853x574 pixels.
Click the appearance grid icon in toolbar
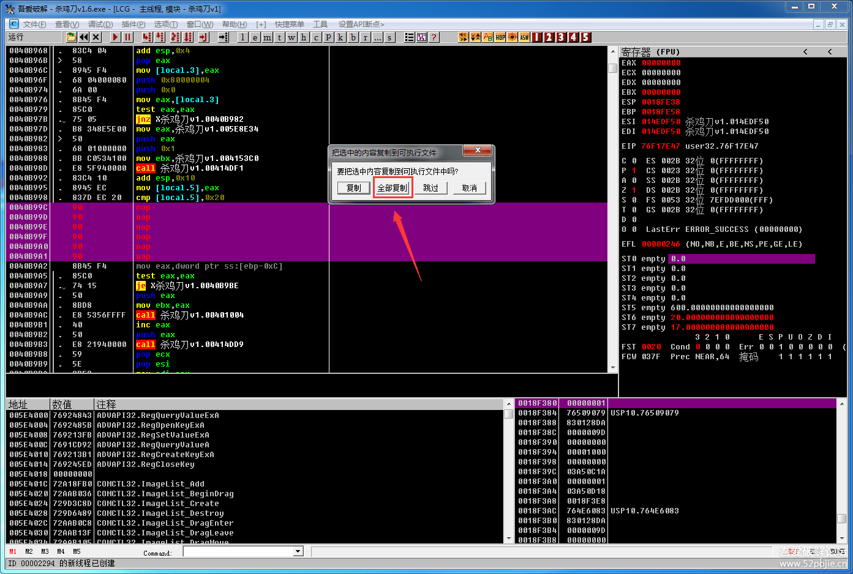[422, 37]
